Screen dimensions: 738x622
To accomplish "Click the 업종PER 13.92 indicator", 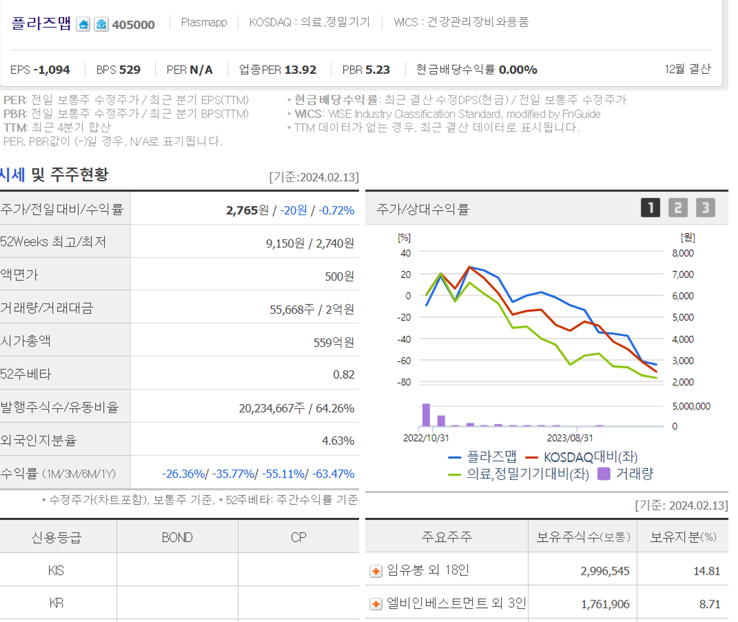I will tap(278, 70).
